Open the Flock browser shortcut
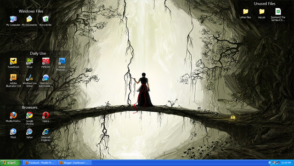The width and height of the screenshot is (294, 166). [x=13, y=133]
